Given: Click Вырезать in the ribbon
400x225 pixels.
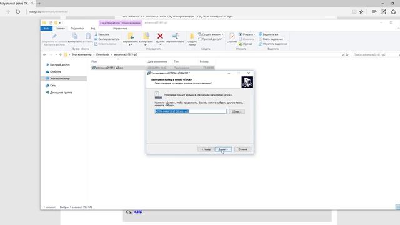Looking at the screenshot, I should [x=102, y=34].
